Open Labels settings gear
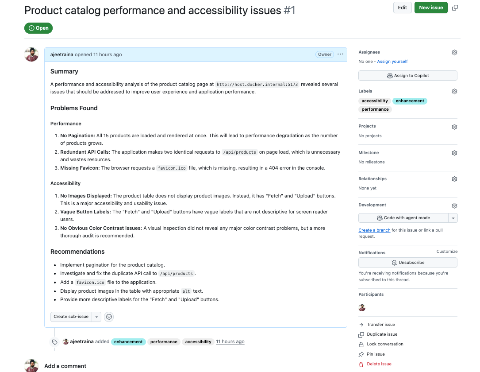 click(x=454, y=91)
